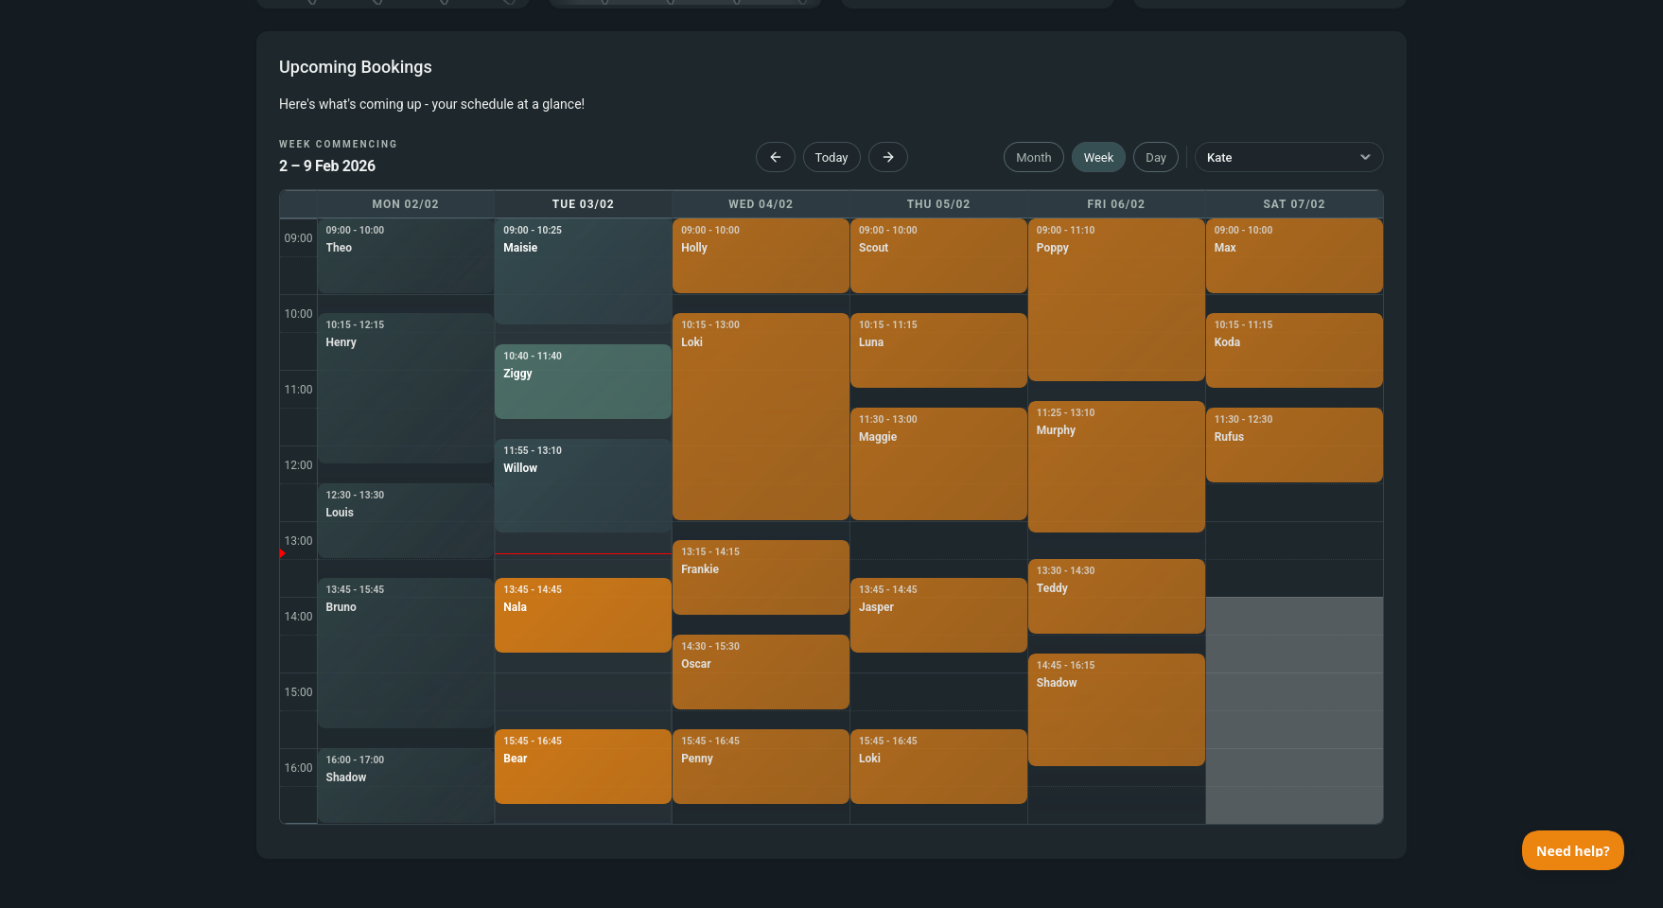Screen dimensions: 1663x908
Task: Advance to next week with right arrow
Action: pyautogui.click(x=887, y=157)
